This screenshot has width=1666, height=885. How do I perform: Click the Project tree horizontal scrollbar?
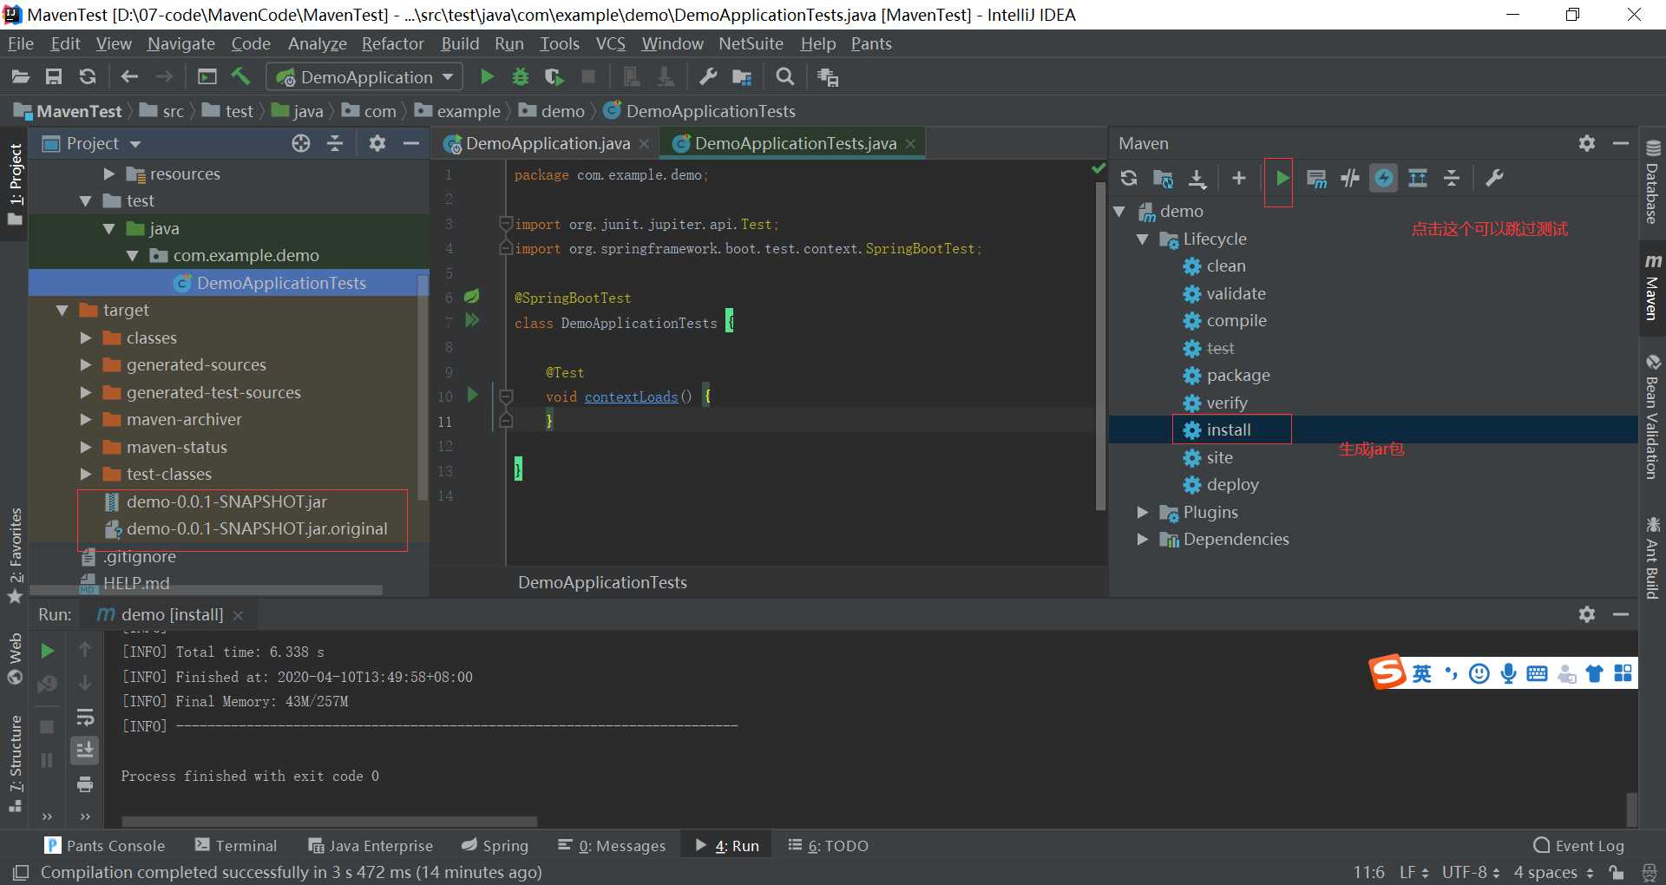click(207, 590)
